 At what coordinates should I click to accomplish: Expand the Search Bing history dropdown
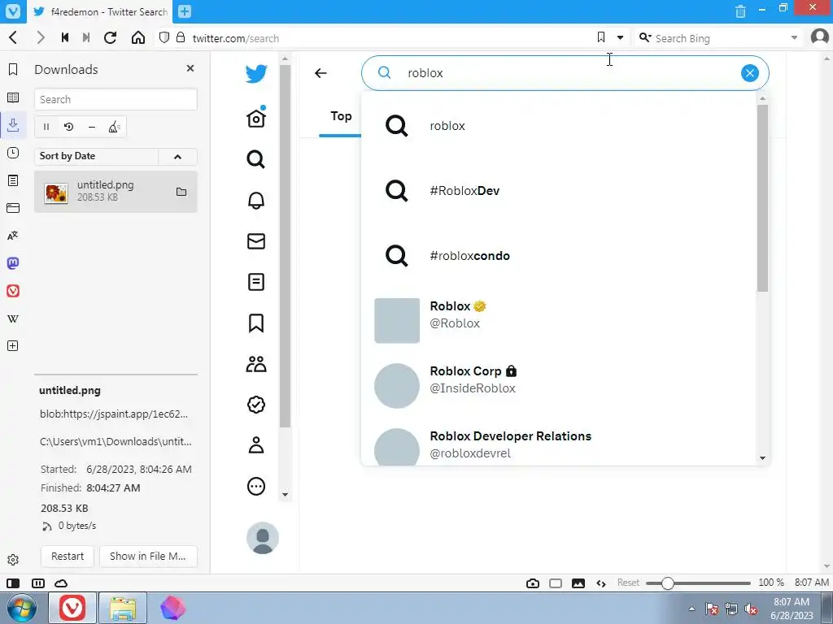[794, 37]
